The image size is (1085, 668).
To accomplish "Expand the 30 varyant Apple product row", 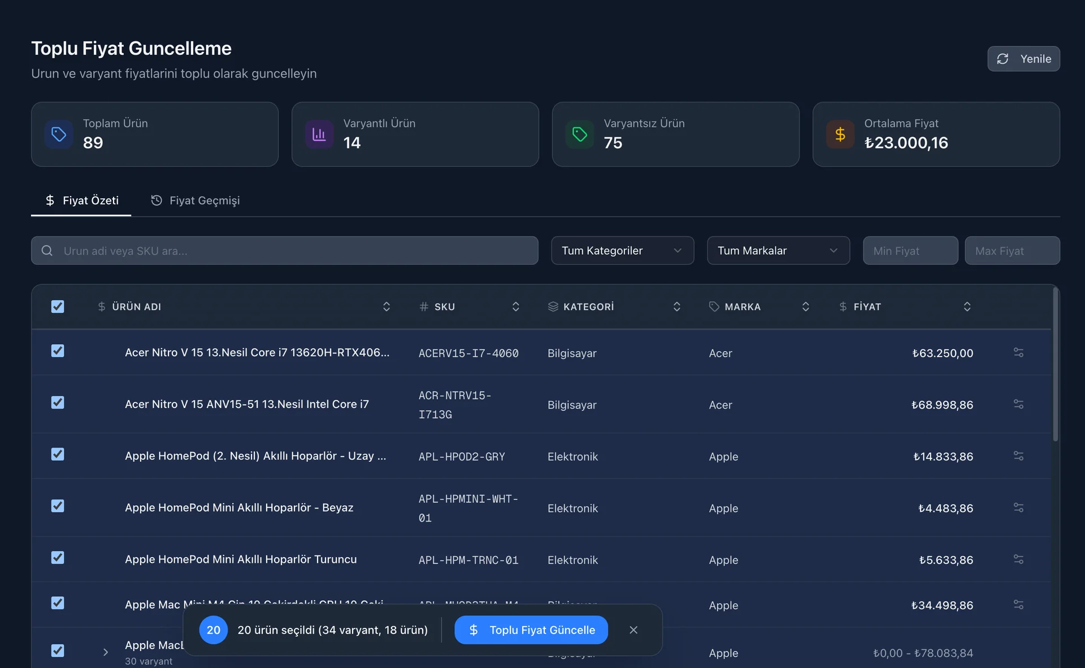I will click(x=106, y=652).
